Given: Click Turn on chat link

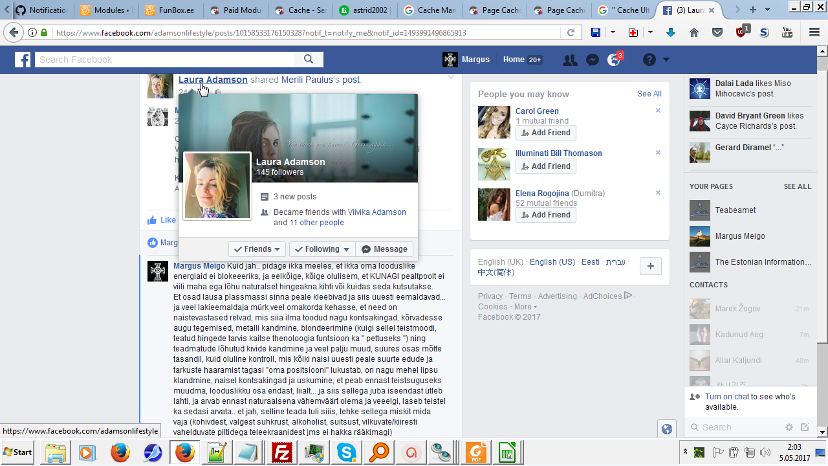Looking at the screenshot, I should coord(727,397).
